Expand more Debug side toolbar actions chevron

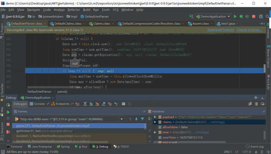pos(8,141)
